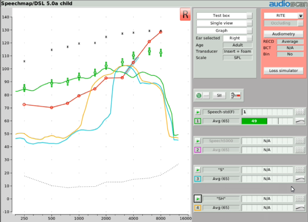308x222 pixels.
Task: Open the Avg (65) level selector in row 1
Action: tap(221, 121)
